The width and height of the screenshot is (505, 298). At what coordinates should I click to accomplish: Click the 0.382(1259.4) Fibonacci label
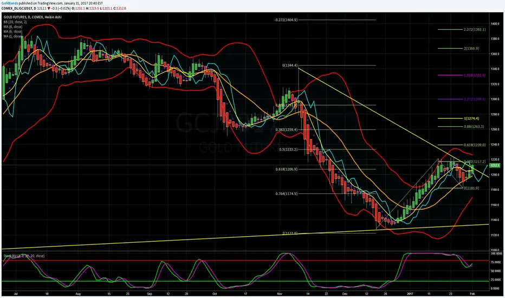287,129
